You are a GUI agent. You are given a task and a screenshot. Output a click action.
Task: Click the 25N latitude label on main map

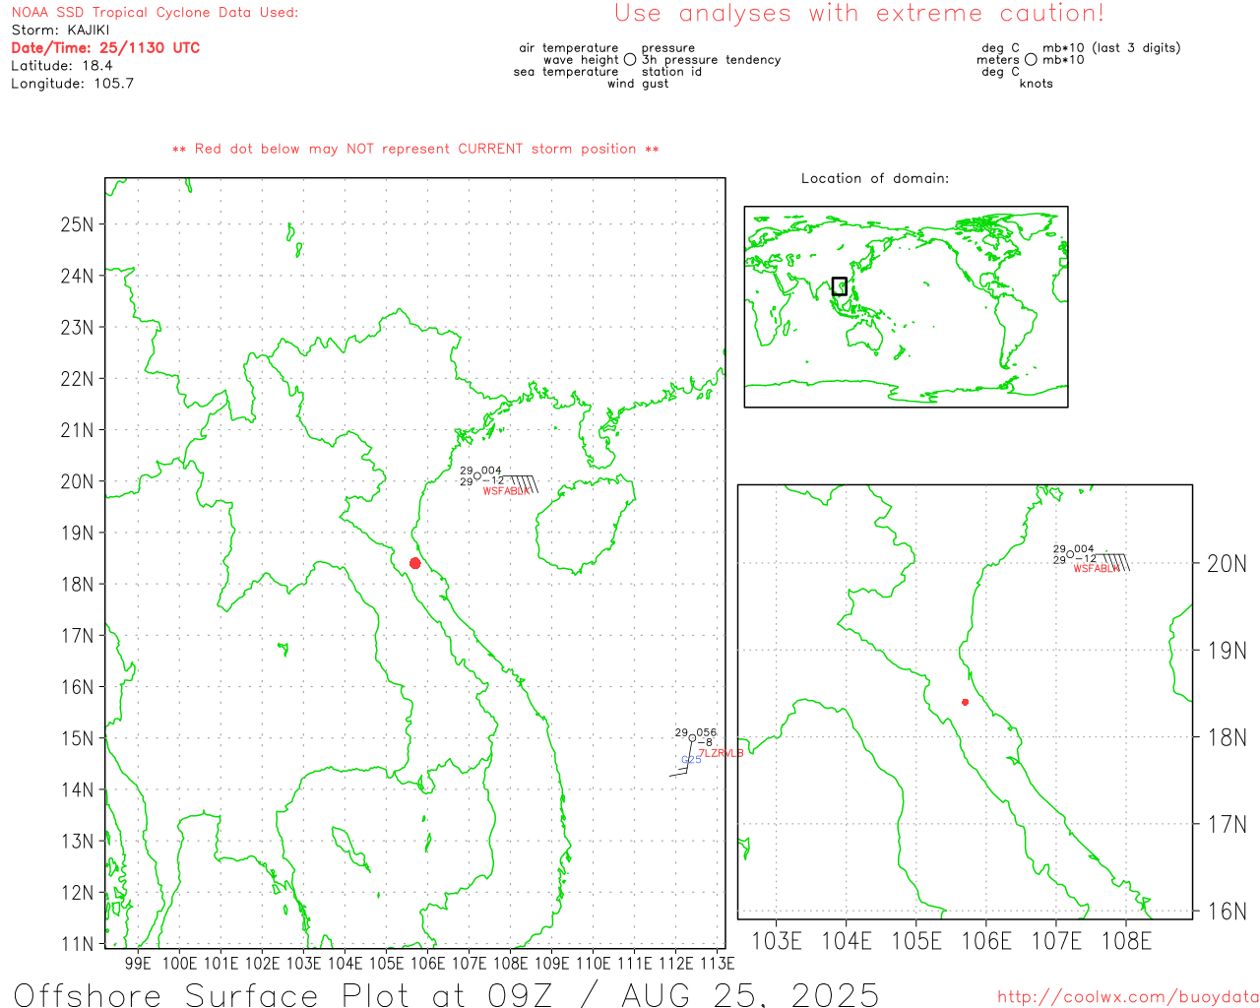77,224
